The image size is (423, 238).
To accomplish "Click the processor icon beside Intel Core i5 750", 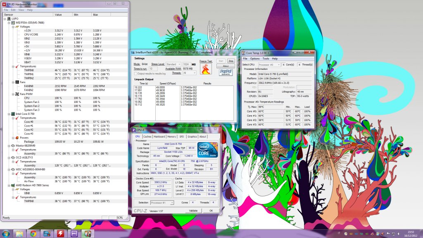I will coord(13,114).
